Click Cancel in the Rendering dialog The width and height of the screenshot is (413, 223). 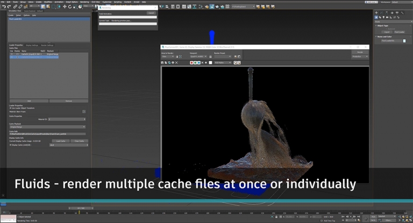(x=151, y=13)
